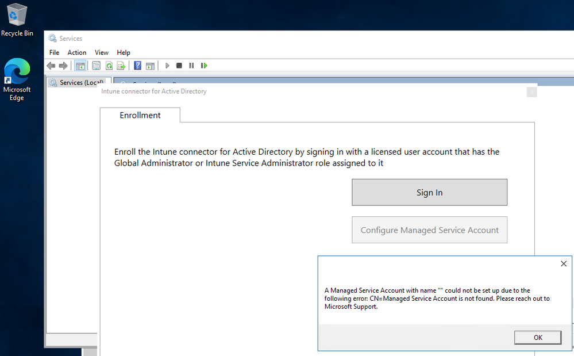Open the File menu in Services

54,52
